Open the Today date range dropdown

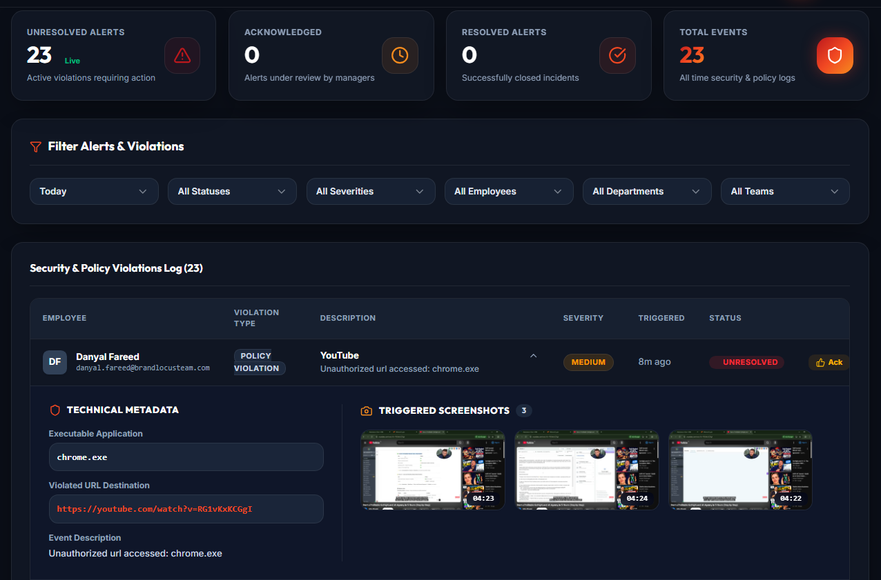point(94,192)
